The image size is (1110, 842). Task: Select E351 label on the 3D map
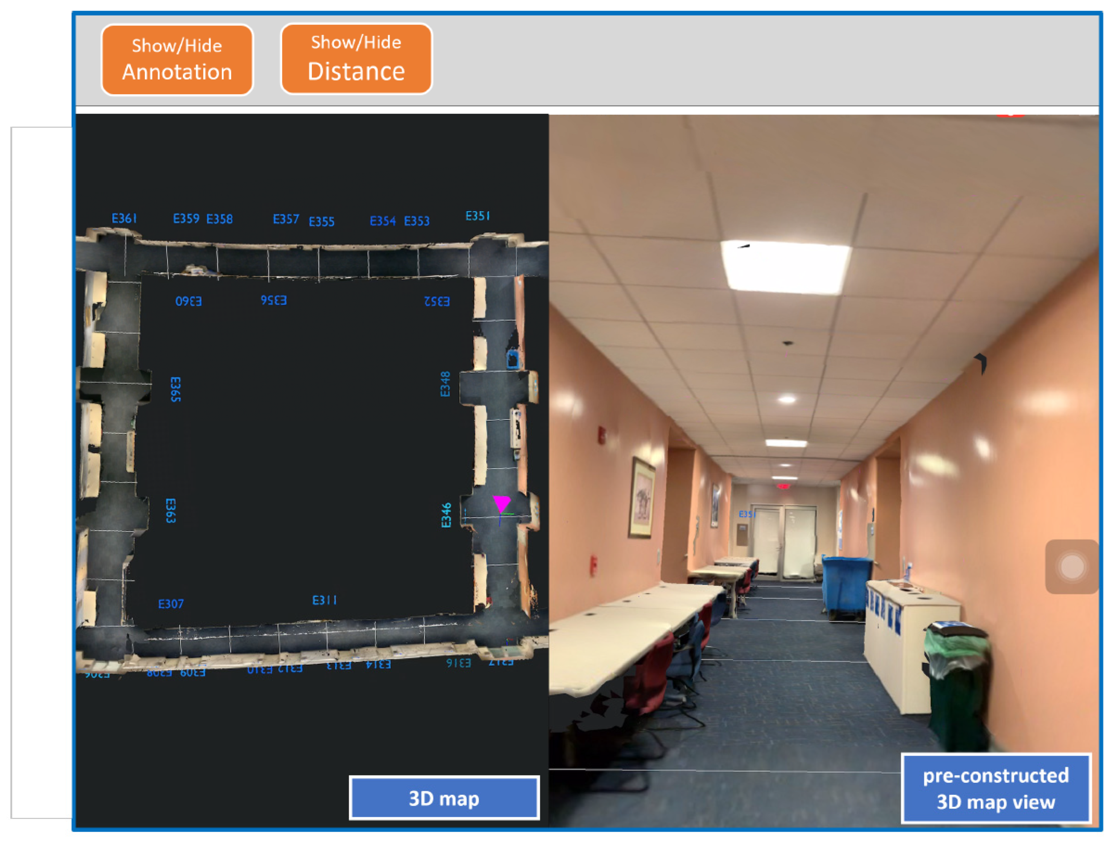coord(478,216)
